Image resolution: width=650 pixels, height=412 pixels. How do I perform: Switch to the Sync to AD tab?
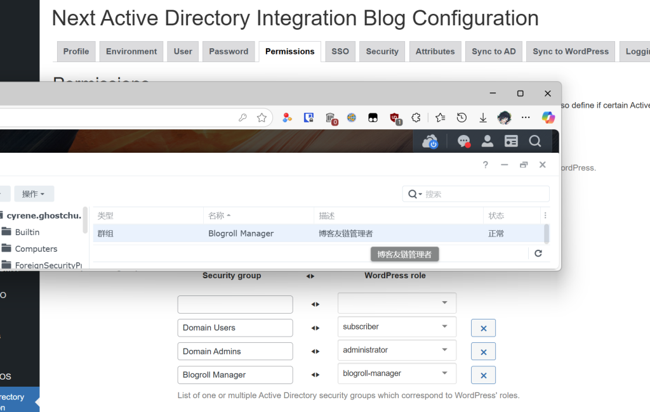[x=494, y=51]
